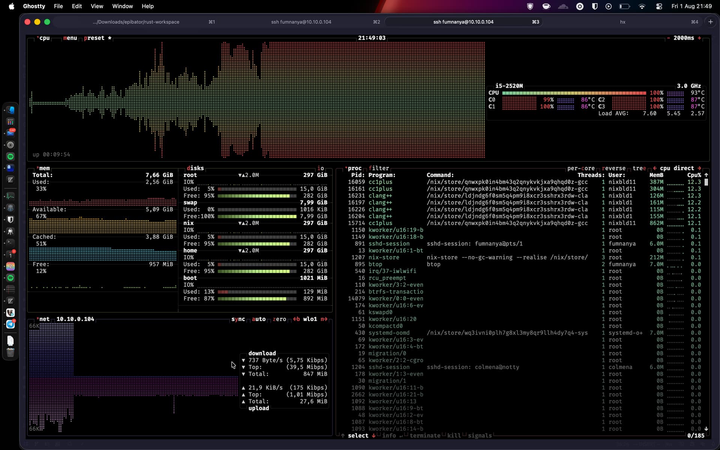
Task: Move process selection down arrow
Action: coord(373,435)
